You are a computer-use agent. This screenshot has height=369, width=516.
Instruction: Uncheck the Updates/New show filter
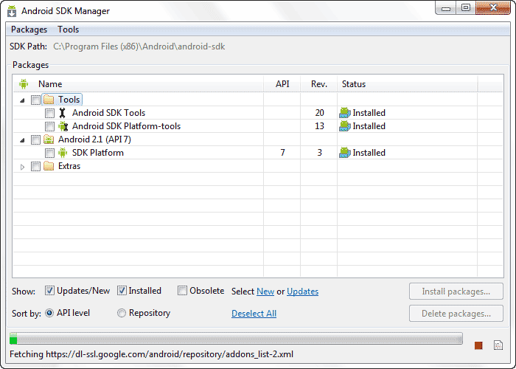[49, 291]
